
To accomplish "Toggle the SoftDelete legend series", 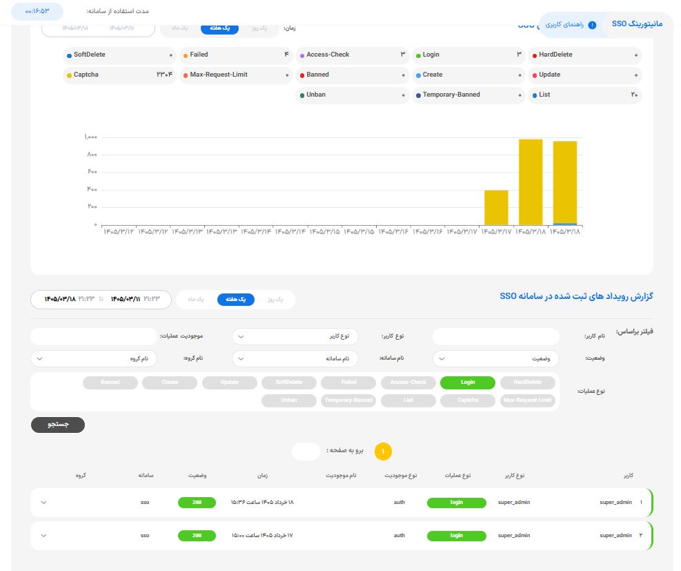I will tap(120, 55).
